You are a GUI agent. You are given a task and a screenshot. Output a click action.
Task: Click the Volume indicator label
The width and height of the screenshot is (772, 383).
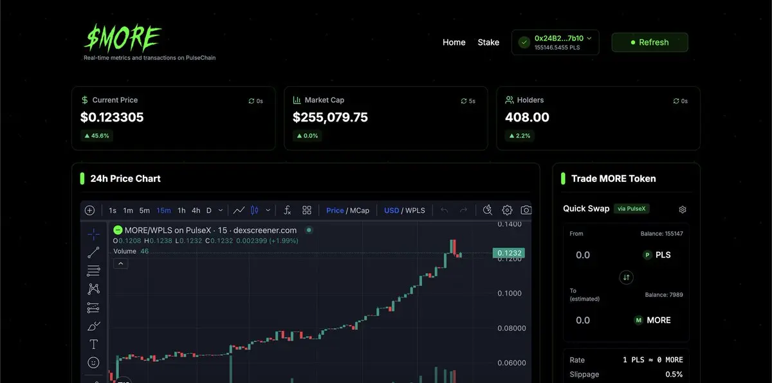[125, 251]
